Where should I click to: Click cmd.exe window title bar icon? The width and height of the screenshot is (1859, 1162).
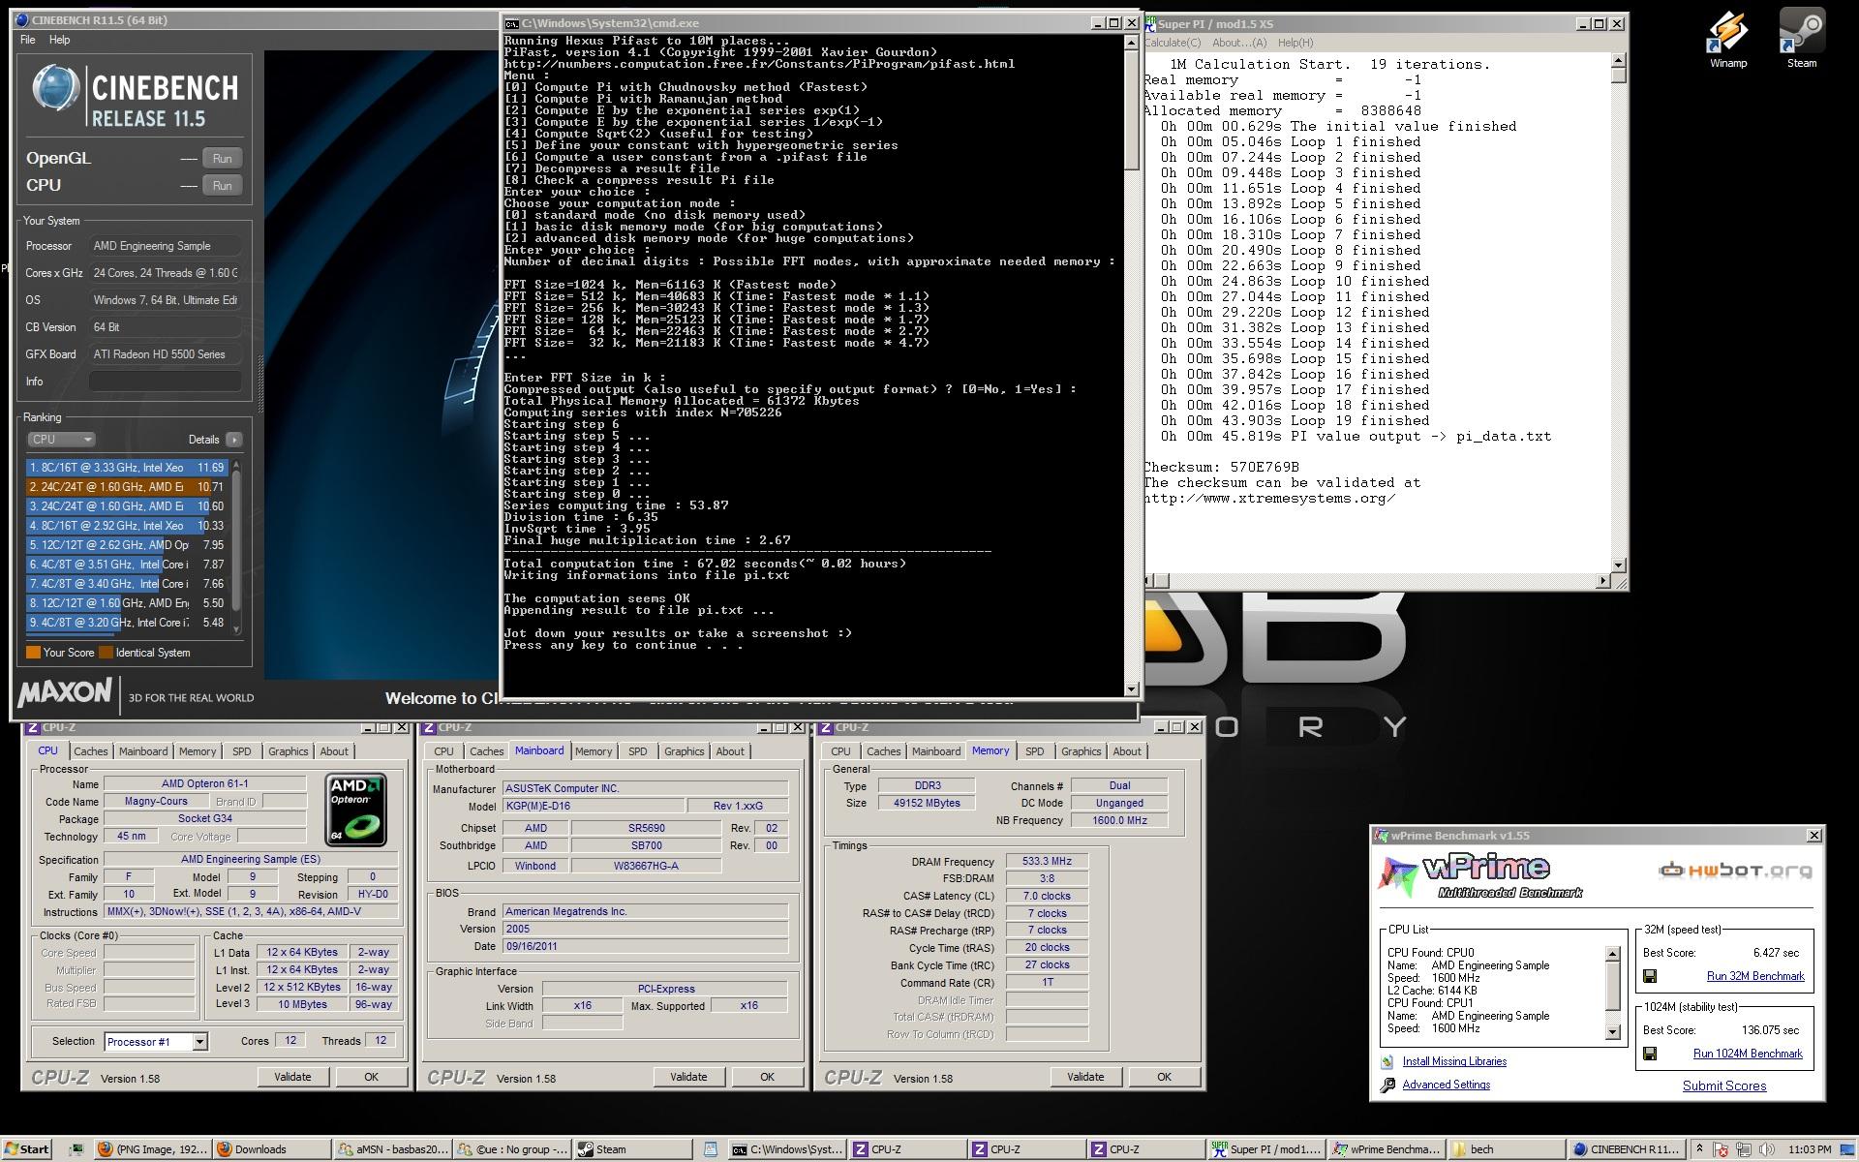(512, 23)
